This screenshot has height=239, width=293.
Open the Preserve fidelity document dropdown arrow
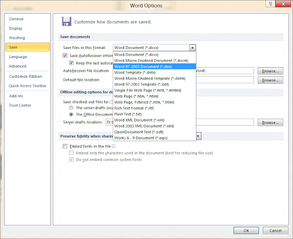pos(198,136)
